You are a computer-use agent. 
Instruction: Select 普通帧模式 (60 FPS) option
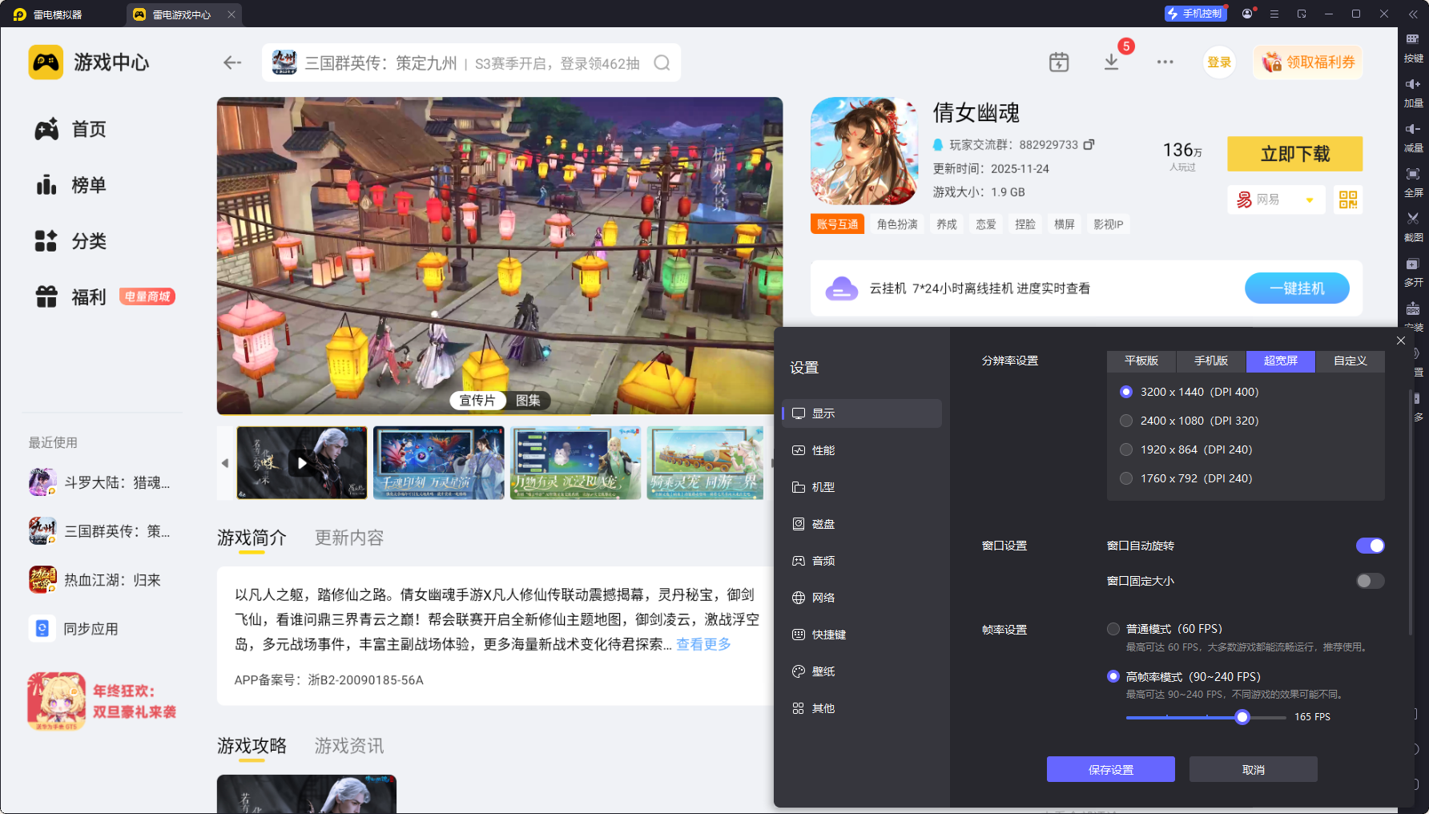tap(1113, 629)
